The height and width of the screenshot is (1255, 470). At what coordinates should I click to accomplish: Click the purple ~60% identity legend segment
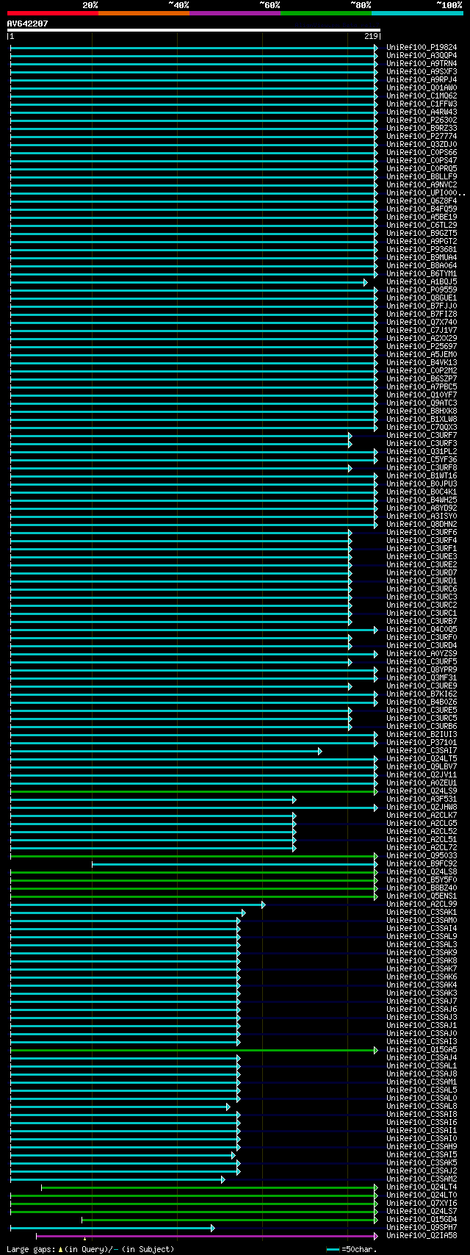pos(235,12)
